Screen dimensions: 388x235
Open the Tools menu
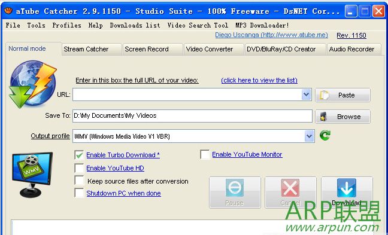[36, 25]
